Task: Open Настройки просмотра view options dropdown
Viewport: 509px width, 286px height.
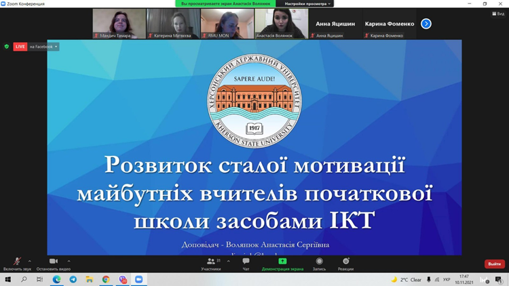Action: click(x=307, y=3)
